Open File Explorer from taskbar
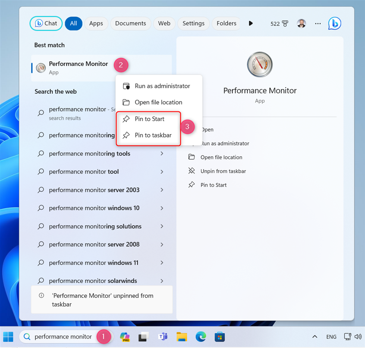Viewport: 365px width, 348px height. 182,337
